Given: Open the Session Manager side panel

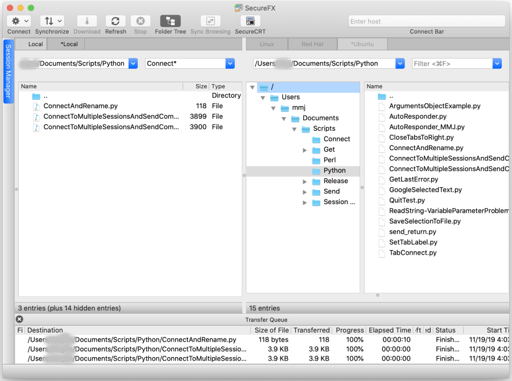Looking at the screenshot, I should click(9, 72).
